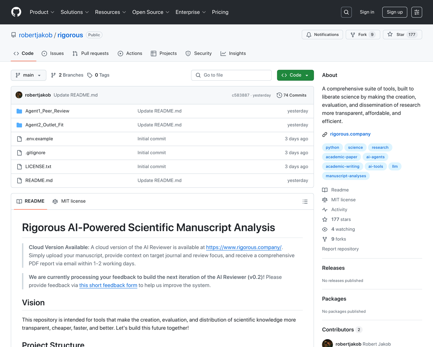Click the Go to file search field

click(231, 75)
